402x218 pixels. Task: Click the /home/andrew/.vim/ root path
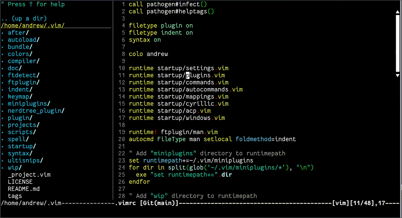point(33,26)
